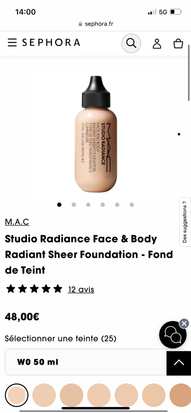
Task: Click the lock icon beside sephora.fr
Action: coord(81,24)
